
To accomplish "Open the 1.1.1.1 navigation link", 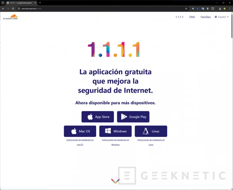I will (179, 17).
